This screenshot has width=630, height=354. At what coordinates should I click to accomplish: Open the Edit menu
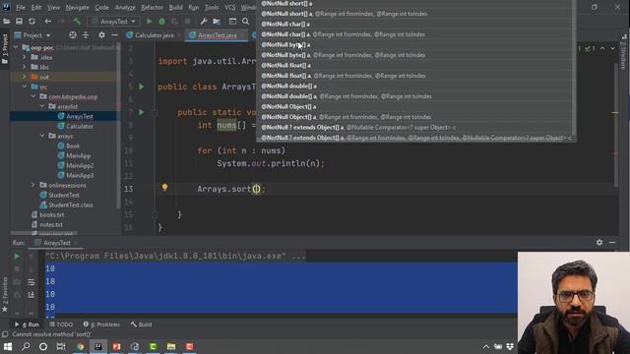36,7
